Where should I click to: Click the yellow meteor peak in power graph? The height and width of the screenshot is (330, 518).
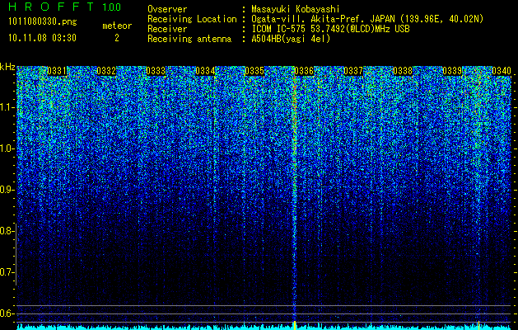295,325
